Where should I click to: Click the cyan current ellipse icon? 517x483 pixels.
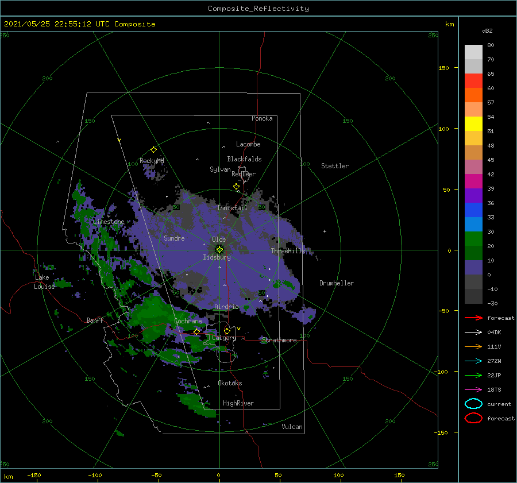click(473, 404)
